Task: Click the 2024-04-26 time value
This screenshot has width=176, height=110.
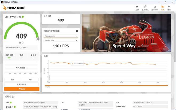Action: (150, 103)
